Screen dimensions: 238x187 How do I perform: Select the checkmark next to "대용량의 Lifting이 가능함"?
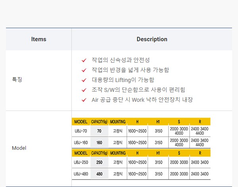(x=84, y=80)
